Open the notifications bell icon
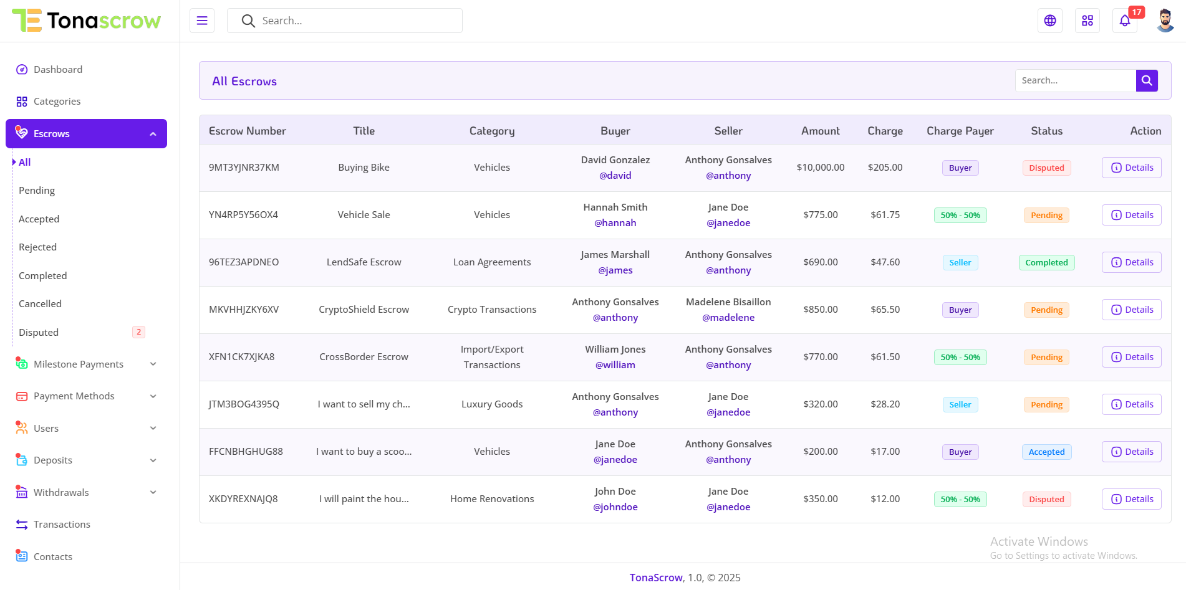This screenshot has height=590, width=1186. point(1125,21)
